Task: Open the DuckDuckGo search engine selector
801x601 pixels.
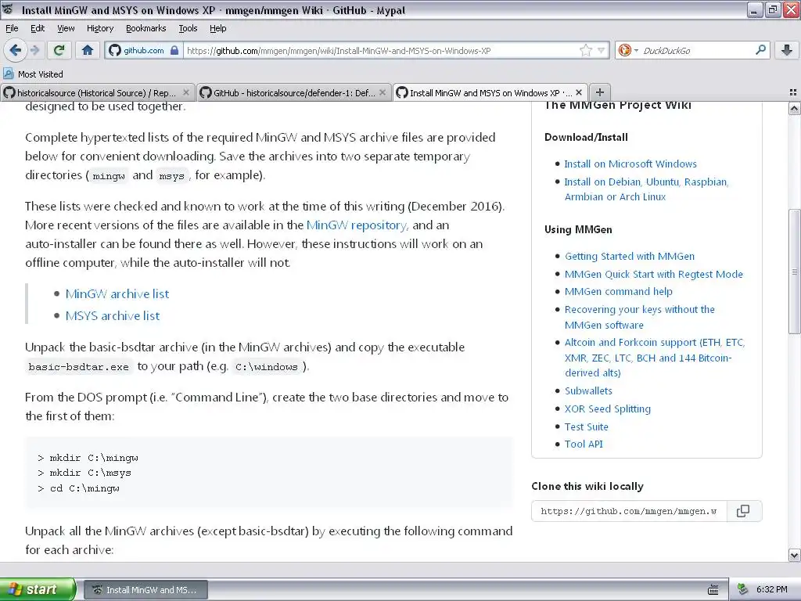Action: 628,50
